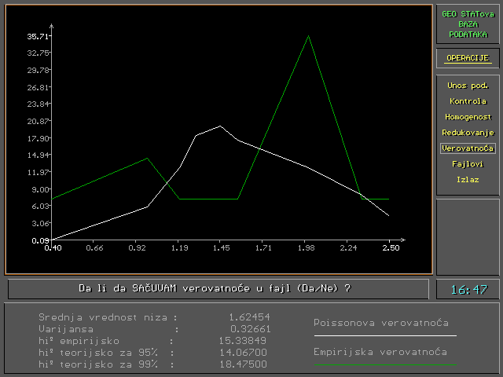
Task: Click the 1.98 tick label on the horizontal axis
Action: [x=306, y=248]
